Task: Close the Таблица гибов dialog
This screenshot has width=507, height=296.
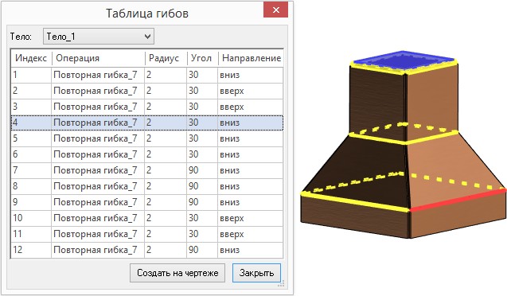Action: (276, 10)
